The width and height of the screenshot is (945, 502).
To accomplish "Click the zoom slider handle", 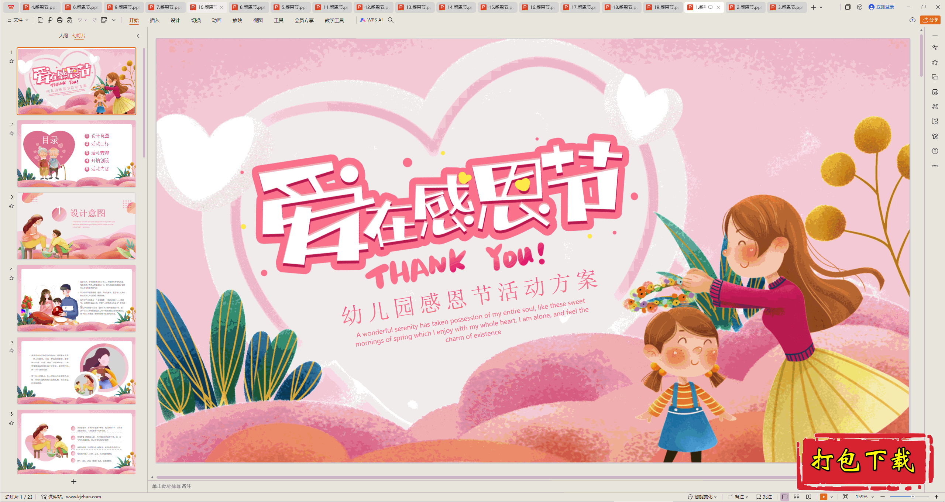I will click(913, 497).
